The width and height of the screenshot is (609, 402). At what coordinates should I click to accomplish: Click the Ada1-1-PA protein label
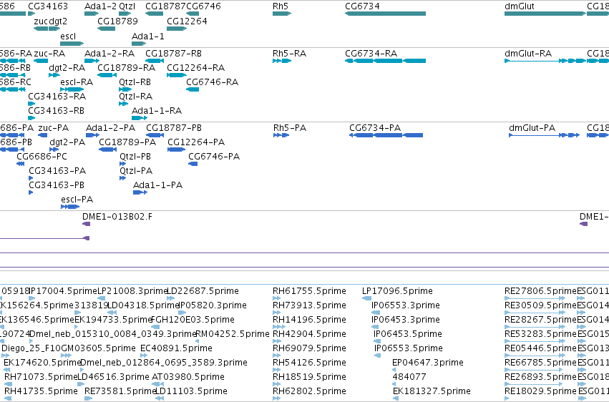pyautogui.click(x=157, y=185)
